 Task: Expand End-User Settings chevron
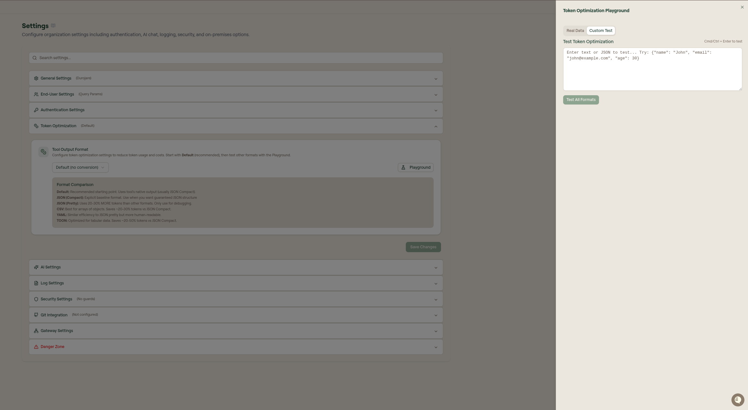click(436, 95)
